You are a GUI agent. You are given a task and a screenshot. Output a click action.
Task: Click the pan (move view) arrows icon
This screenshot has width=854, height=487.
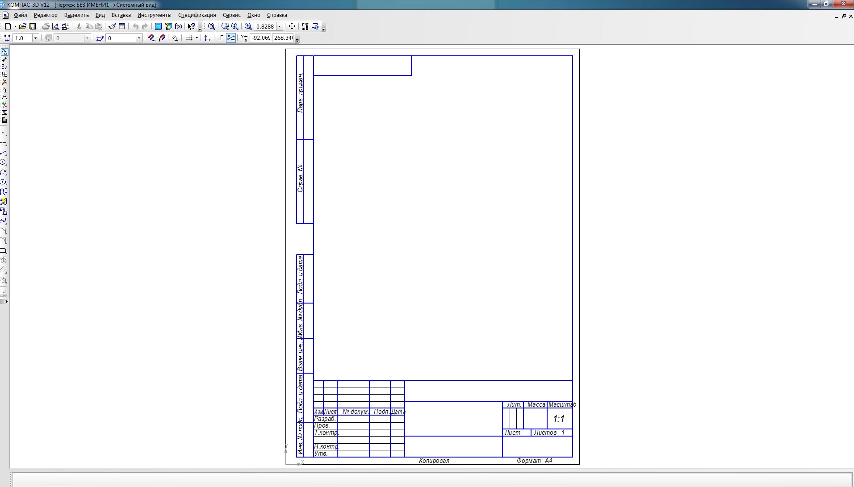pyautogui.click(x=292, y=26)
